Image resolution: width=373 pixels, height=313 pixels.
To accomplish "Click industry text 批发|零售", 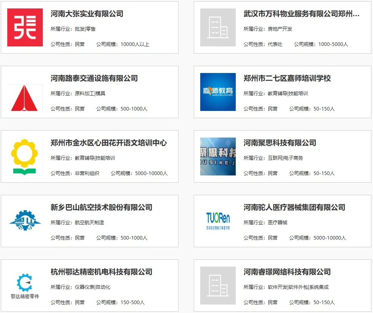I will (x=85, y=29).
